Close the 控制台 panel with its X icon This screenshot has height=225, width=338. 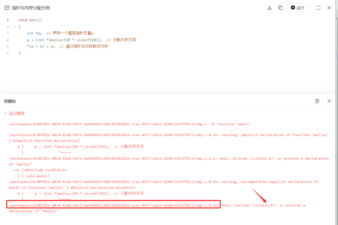[x=329, y=101]
